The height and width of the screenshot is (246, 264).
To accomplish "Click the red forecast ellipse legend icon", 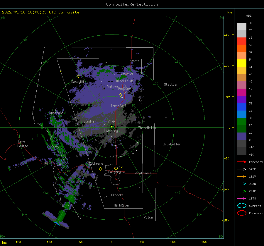I will click(x=242, y=213).
